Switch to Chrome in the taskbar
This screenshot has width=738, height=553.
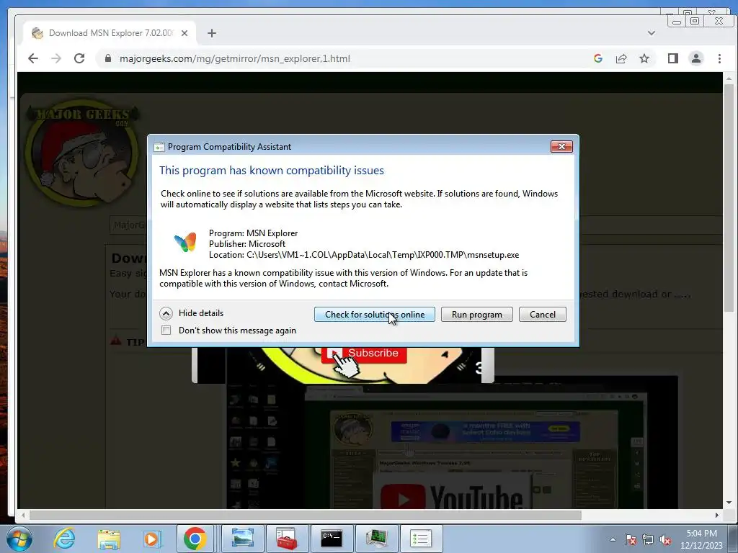pyautogui.click(x=195, y=539)
